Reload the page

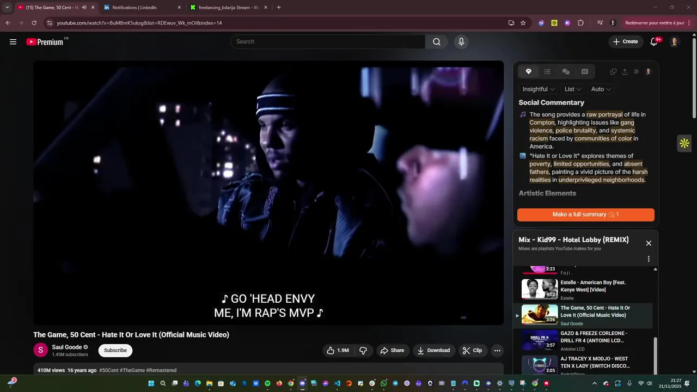click(34, 23)
